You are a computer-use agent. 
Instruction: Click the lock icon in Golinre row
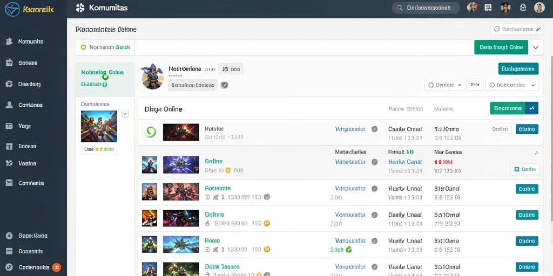coord(207,223)
